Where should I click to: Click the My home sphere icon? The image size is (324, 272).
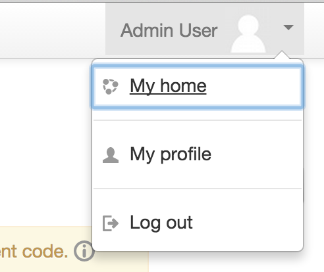pos(111,87)
